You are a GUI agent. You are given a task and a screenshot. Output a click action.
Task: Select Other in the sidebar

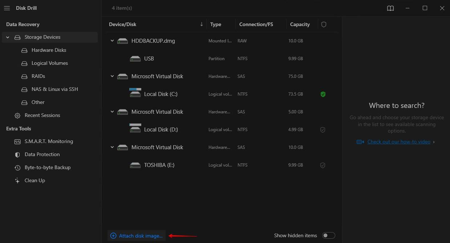(38, 102)
